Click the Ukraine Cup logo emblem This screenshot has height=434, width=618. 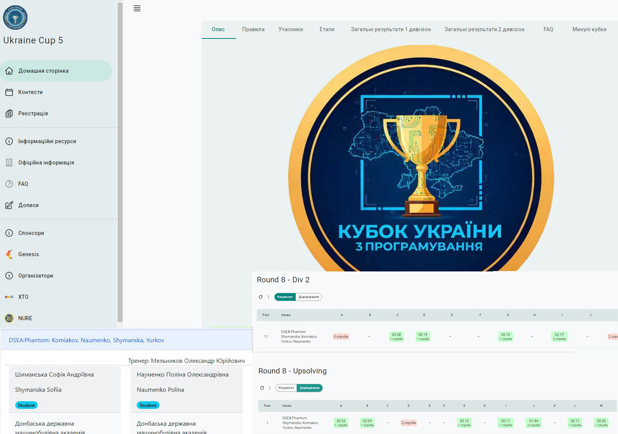click(x=15, y=18)
